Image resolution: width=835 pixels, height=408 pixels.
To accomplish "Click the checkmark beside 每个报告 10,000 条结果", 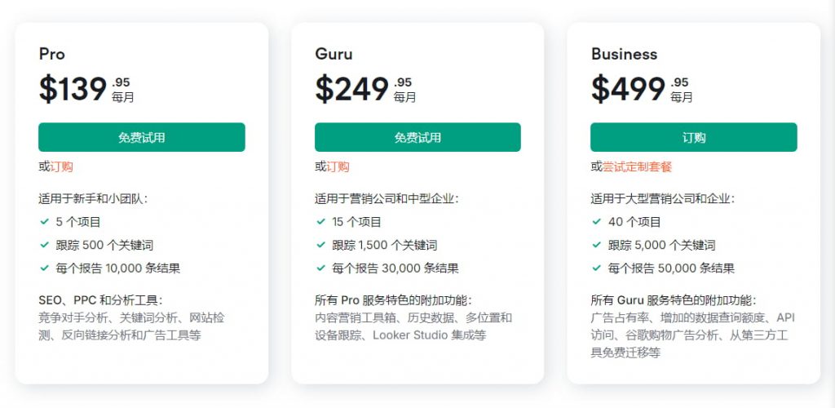I will point(43,268).
